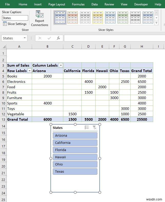Select column B header
The image size is (165, 202).
coord(47,47)
